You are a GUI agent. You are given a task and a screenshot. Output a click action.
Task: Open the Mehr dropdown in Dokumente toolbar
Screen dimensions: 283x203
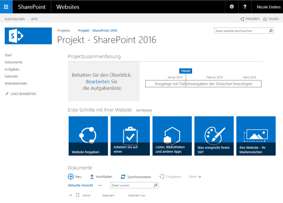pos(195,176)
